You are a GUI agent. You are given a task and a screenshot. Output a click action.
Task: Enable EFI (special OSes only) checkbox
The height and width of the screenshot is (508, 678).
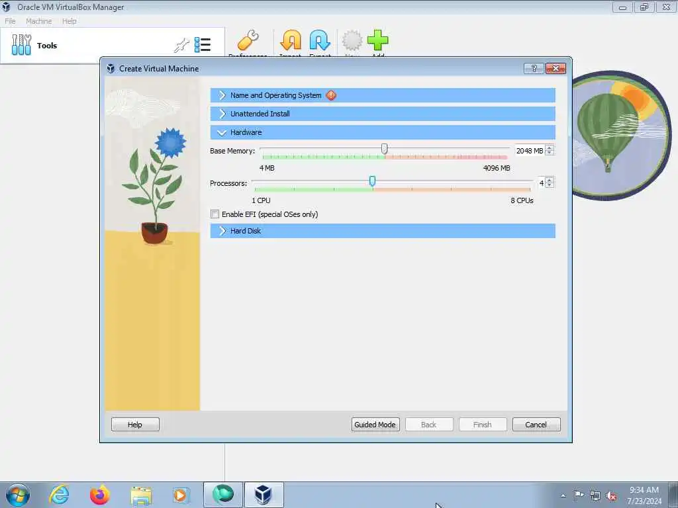(215, 214)
